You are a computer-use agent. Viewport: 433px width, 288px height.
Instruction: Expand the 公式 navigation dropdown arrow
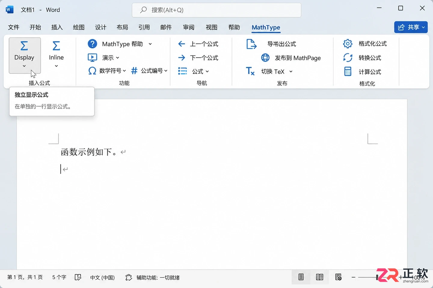[207, 71]
